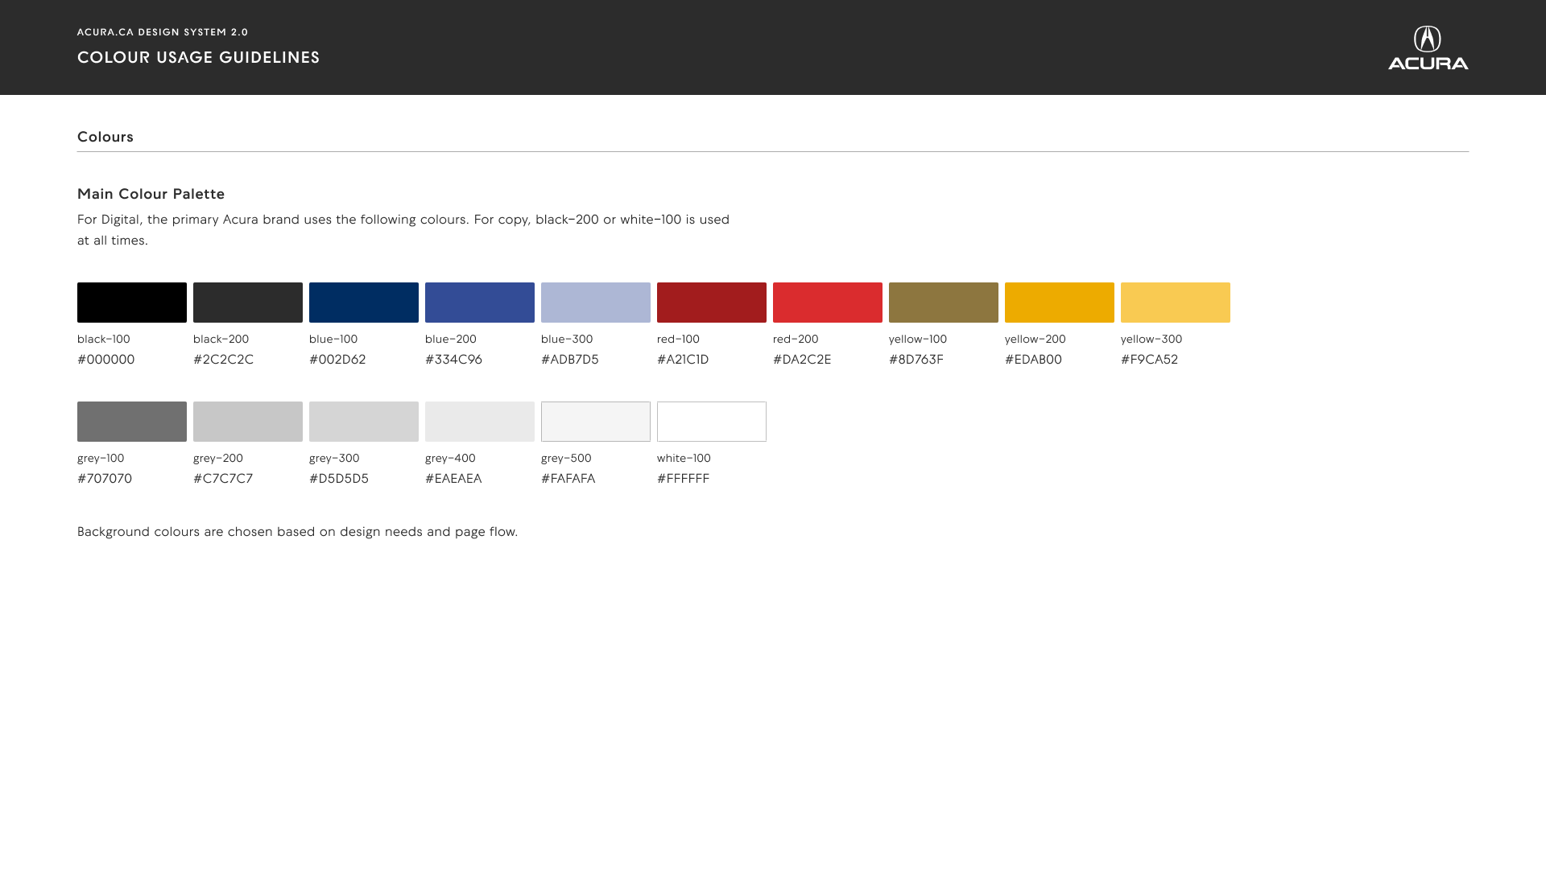Viewport: 1546px width, 869px height.
Task: Select the grey-100 swatch
Action: coord(132,422)
